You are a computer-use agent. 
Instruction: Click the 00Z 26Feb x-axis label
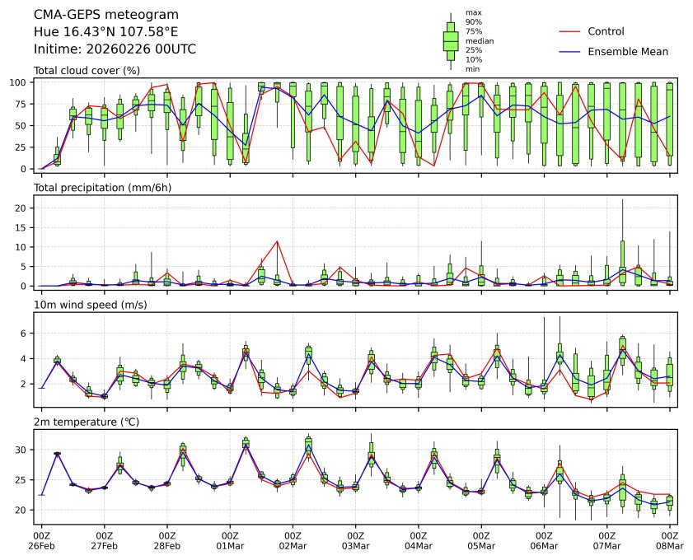(41, 540)
